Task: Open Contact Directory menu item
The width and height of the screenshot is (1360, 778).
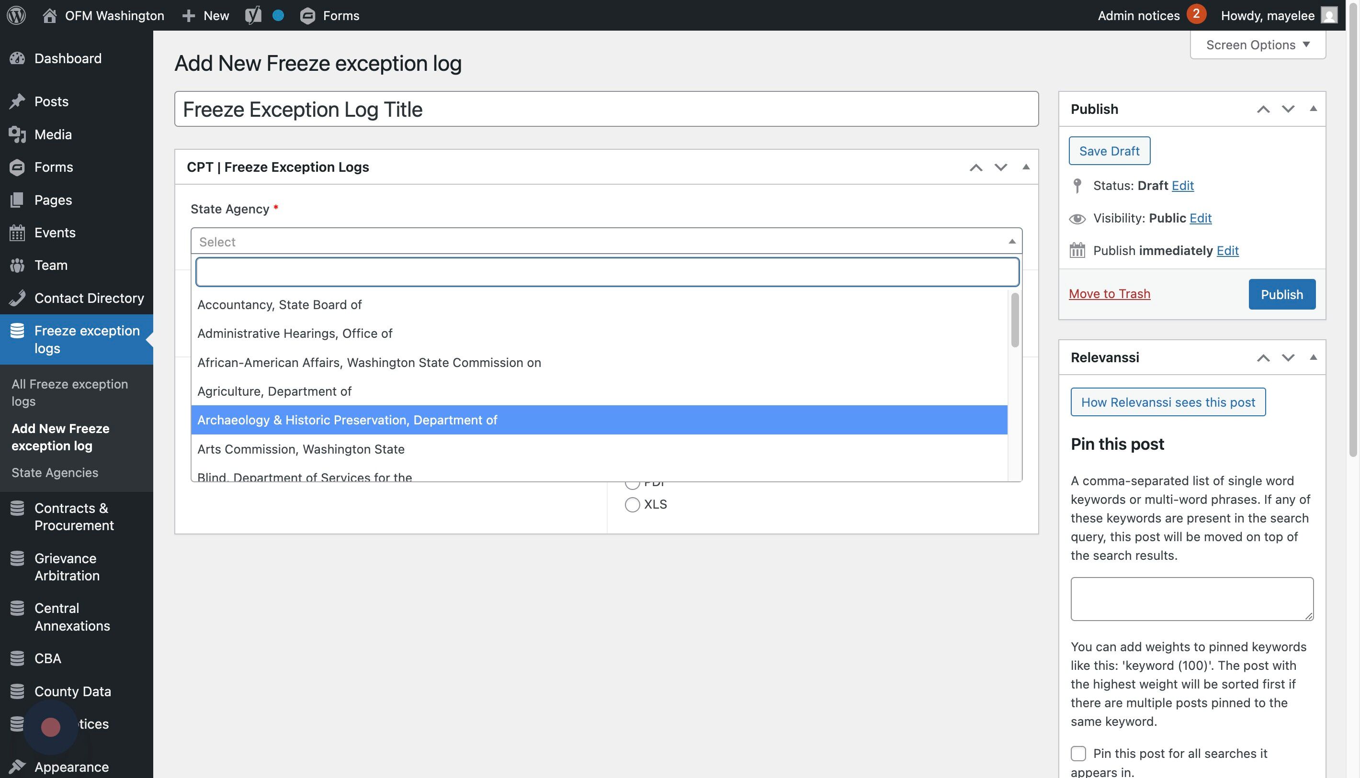Action: coord(89,298)
